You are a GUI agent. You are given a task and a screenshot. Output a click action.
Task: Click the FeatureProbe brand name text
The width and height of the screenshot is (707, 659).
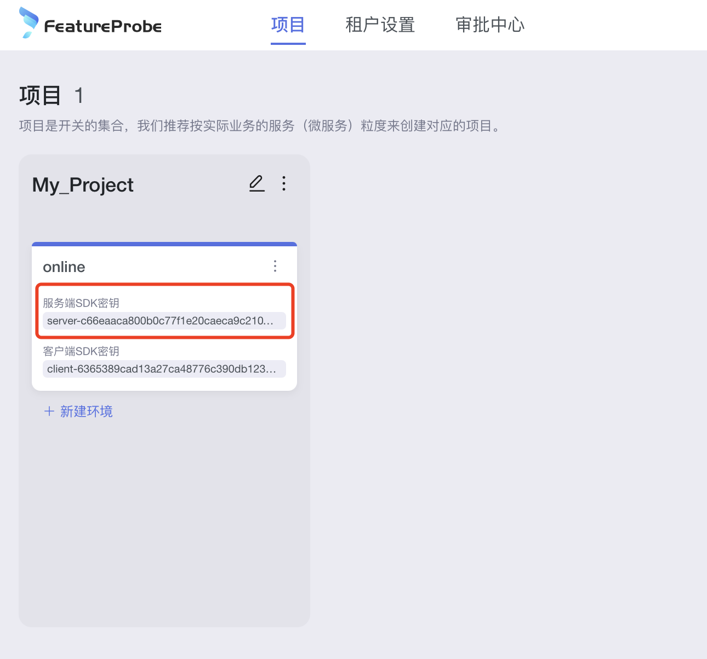[x=102, y=26]
